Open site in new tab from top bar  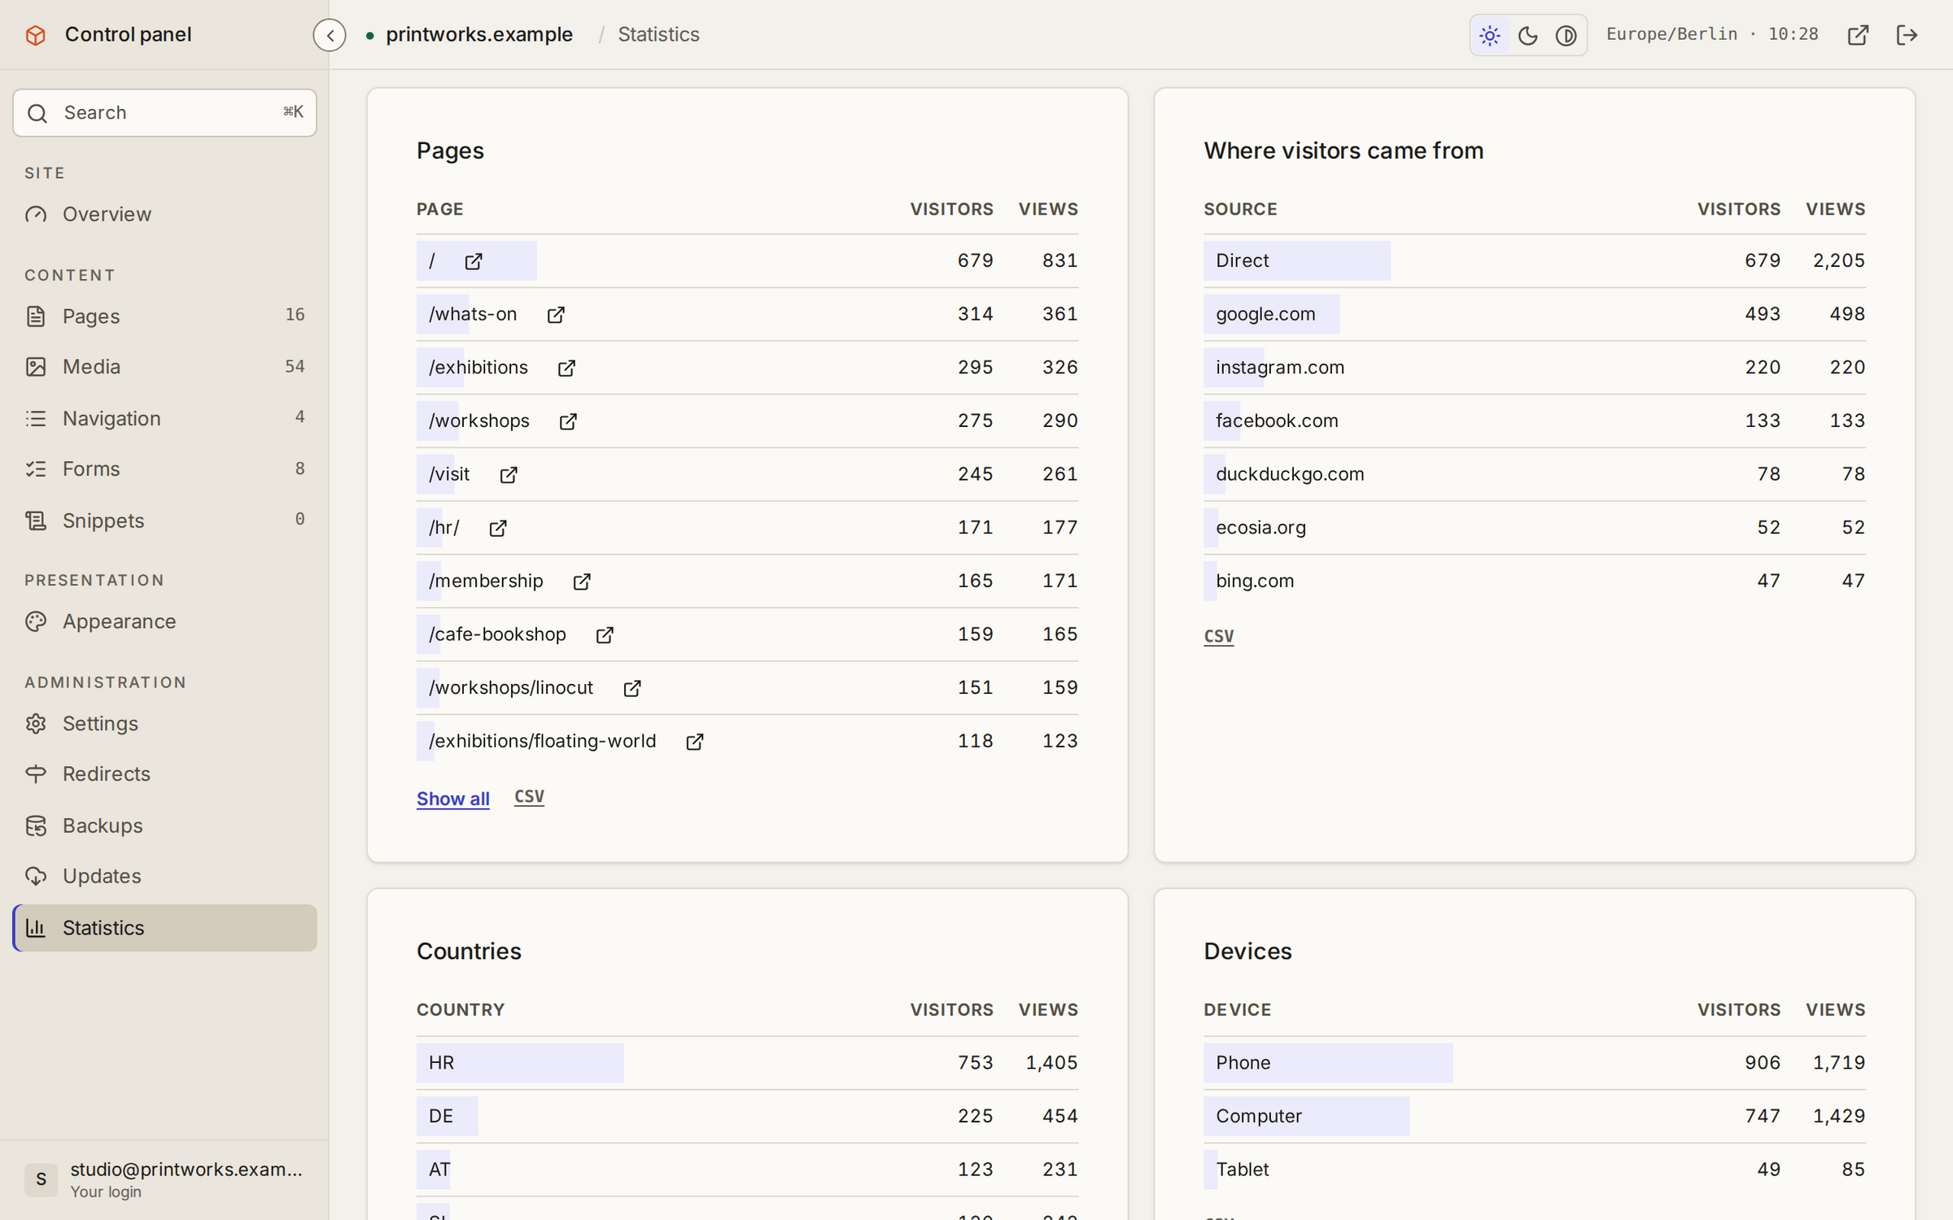tap(1858, 35)
